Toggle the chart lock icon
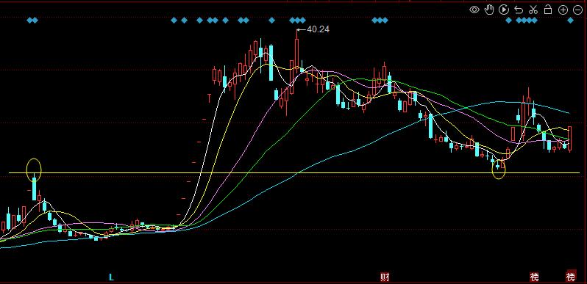Viewport: 587px width, 284px height. click(548, 10)
